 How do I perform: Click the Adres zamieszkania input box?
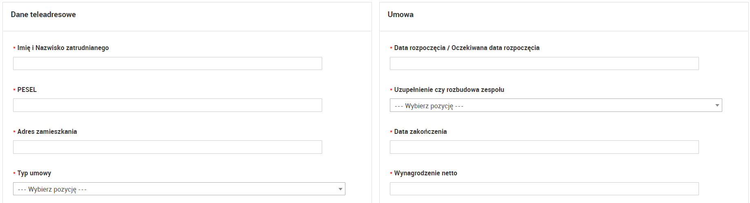point(167,147)
